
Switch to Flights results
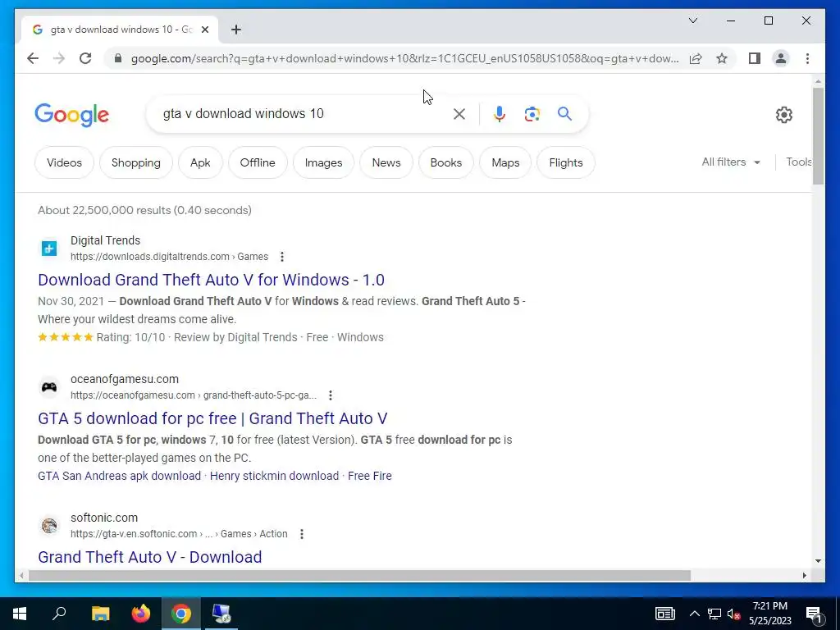click(x=566, y=162)
